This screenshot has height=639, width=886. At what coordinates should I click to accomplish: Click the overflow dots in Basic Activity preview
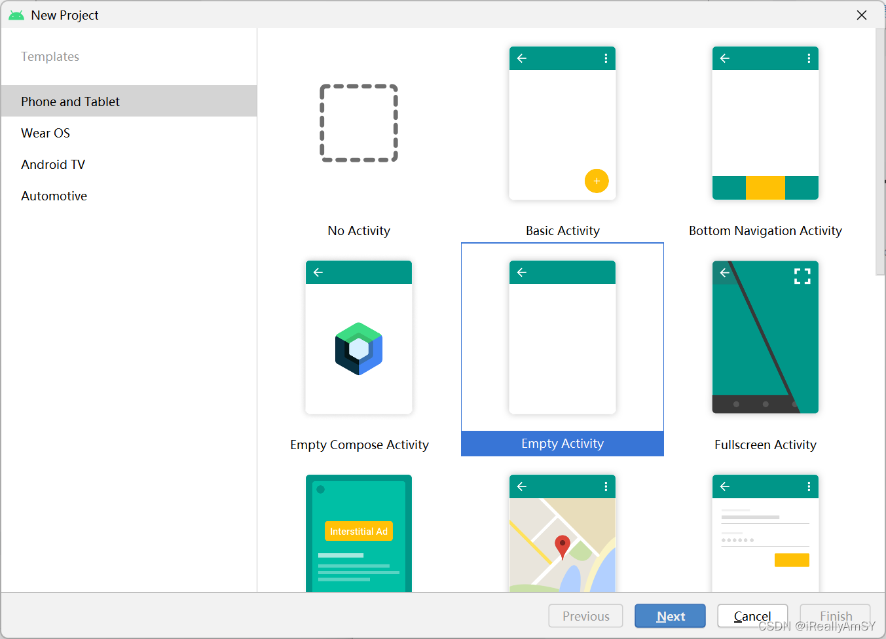(x=606, y=58)
